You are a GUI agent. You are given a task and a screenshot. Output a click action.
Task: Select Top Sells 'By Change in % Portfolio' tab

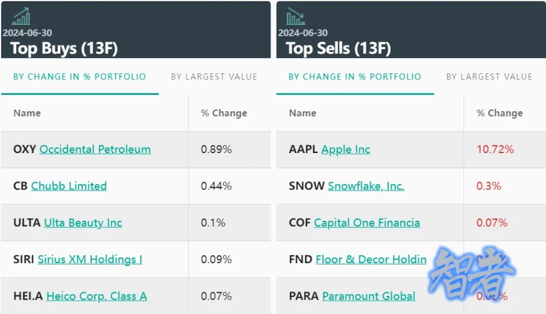[354, 77]
